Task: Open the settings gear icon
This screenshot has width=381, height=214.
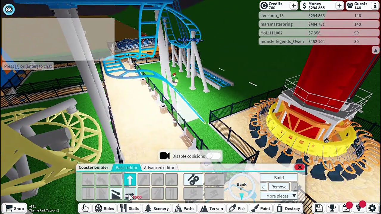Action: point(372,208)
